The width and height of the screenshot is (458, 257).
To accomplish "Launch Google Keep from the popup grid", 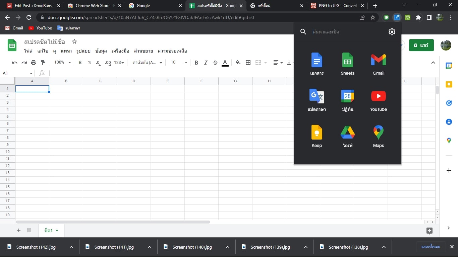I will 317,136.
